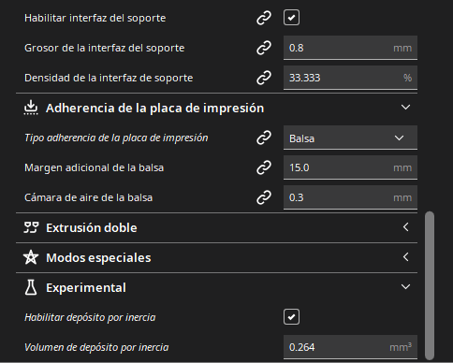Expand the Modos especiales section chevron
The height and width of the screenshot is (363, 453).
[x=405, y=257]
